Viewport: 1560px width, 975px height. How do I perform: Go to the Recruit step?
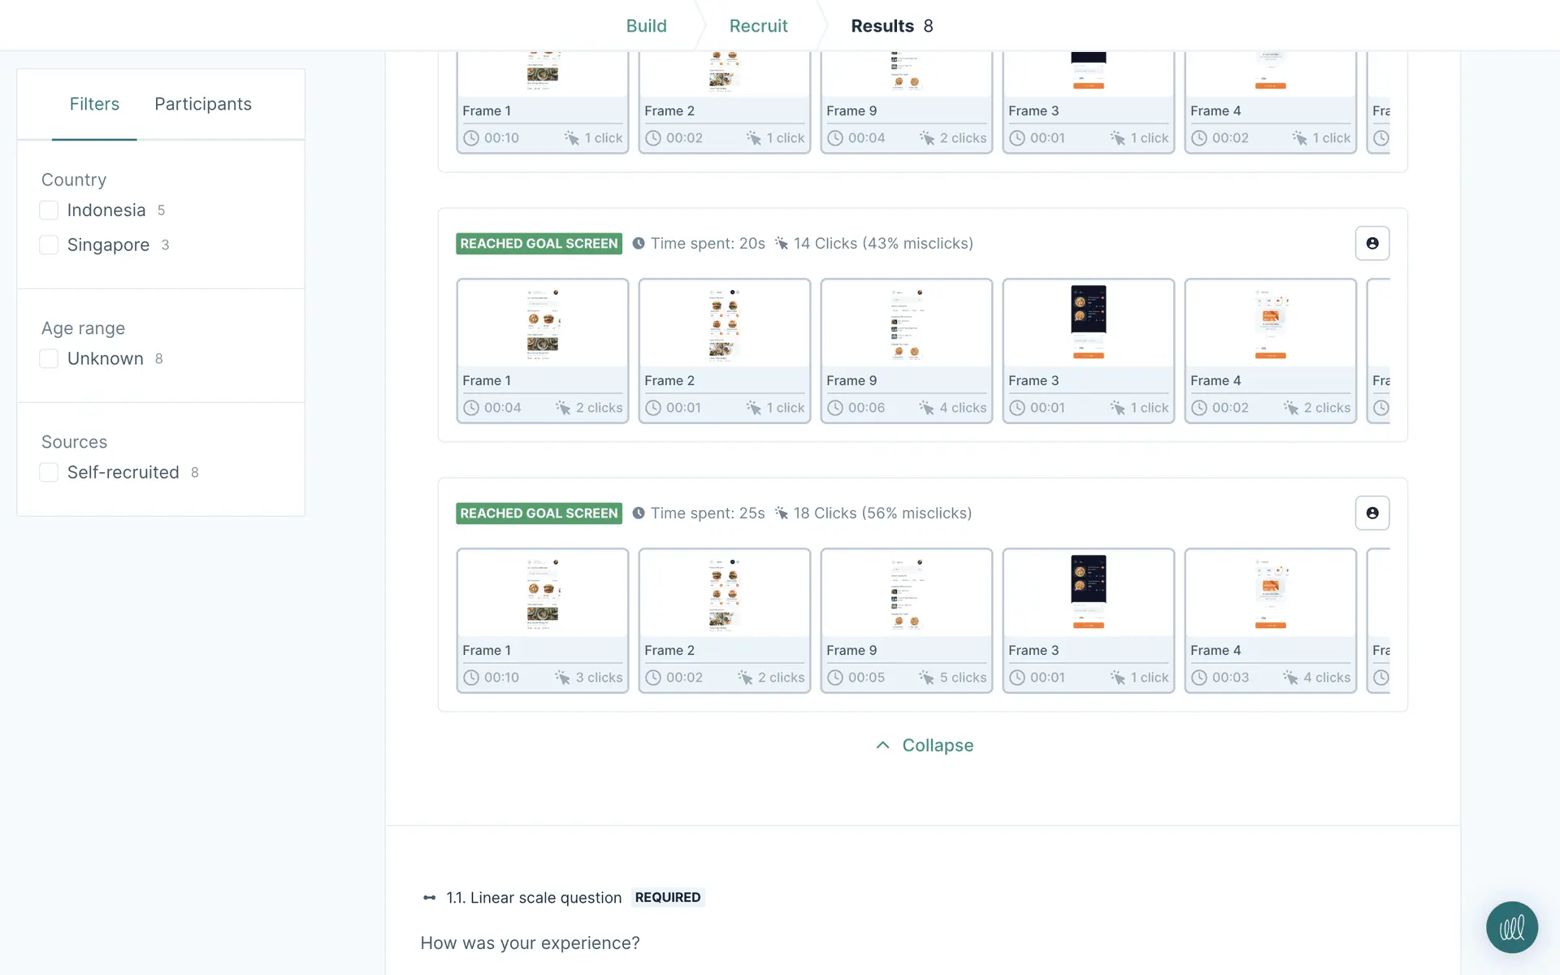coord(758,26)
